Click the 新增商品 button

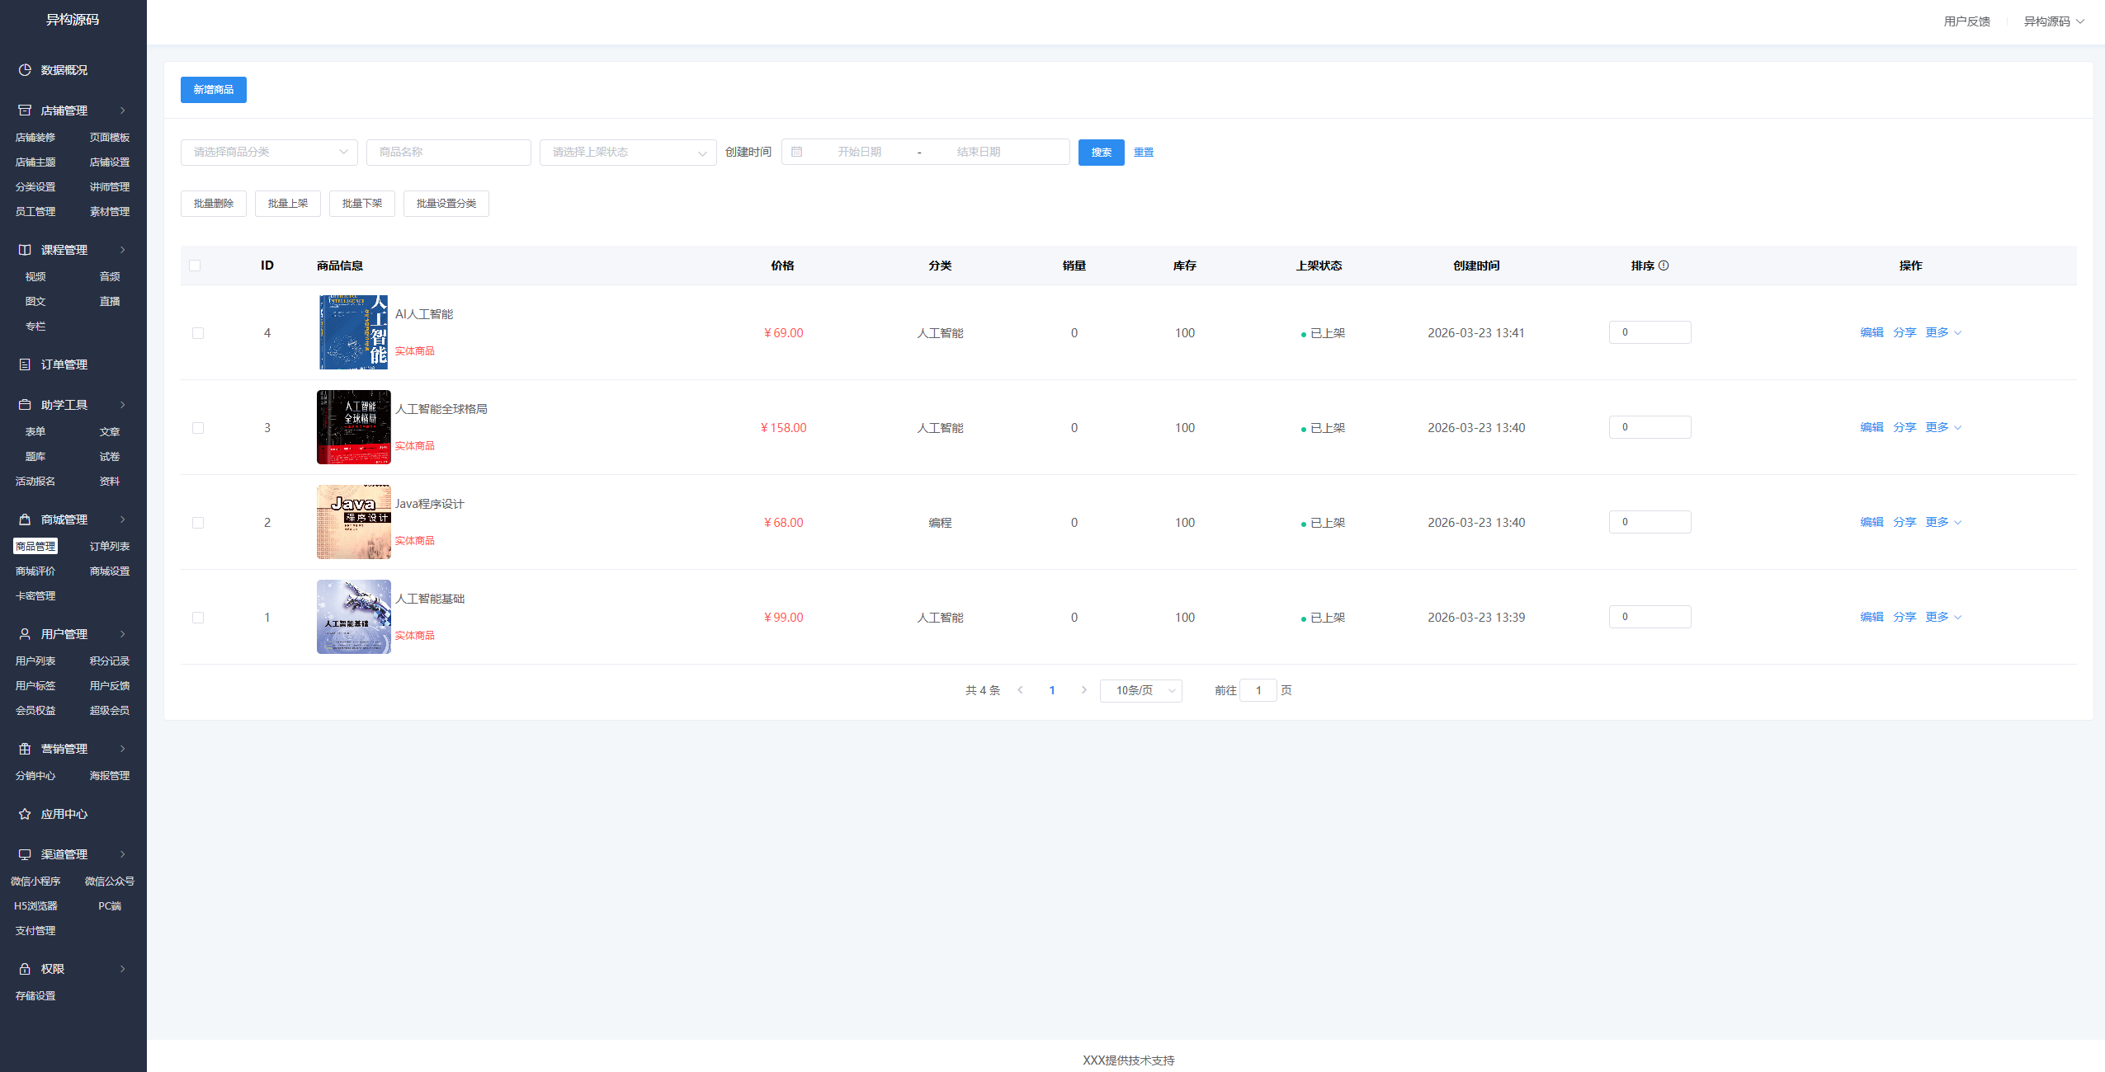214,90
